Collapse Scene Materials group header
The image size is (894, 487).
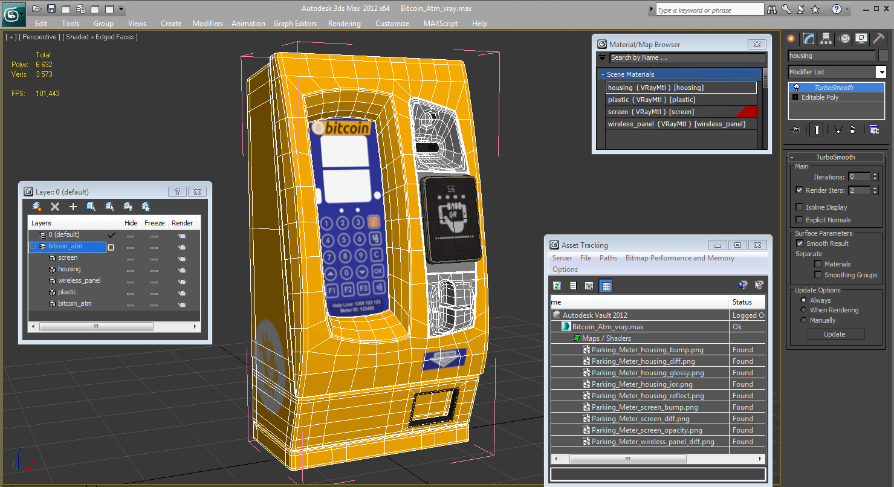coord(679,74)
